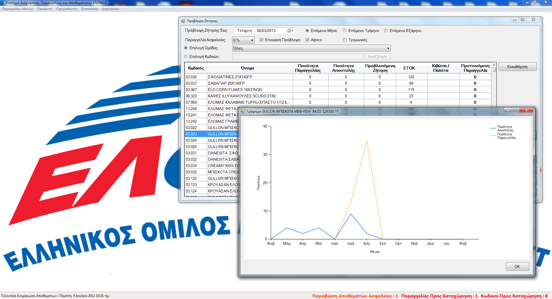Open the Προμηθευτές menu
Screen dimensions: 552x299
point(67,9)
